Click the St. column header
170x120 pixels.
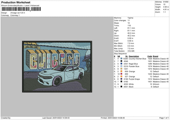127,56
